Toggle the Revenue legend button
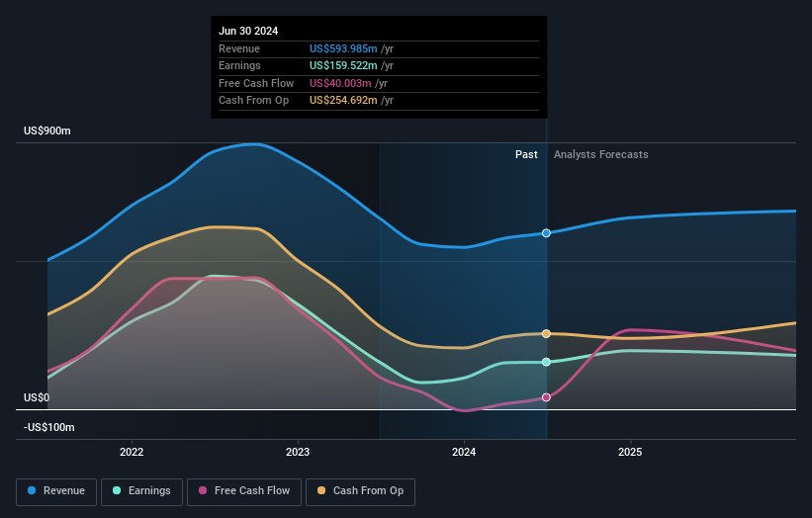Viewport: 812px width, 518px height. point(56,491)
